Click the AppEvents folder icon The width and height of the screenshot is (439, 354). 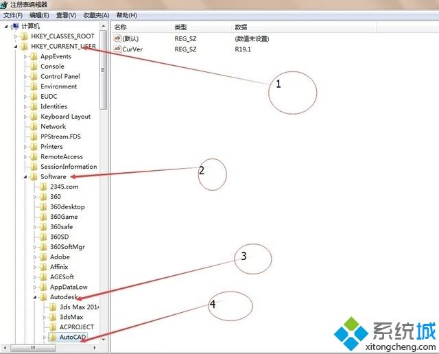[34, 56]
